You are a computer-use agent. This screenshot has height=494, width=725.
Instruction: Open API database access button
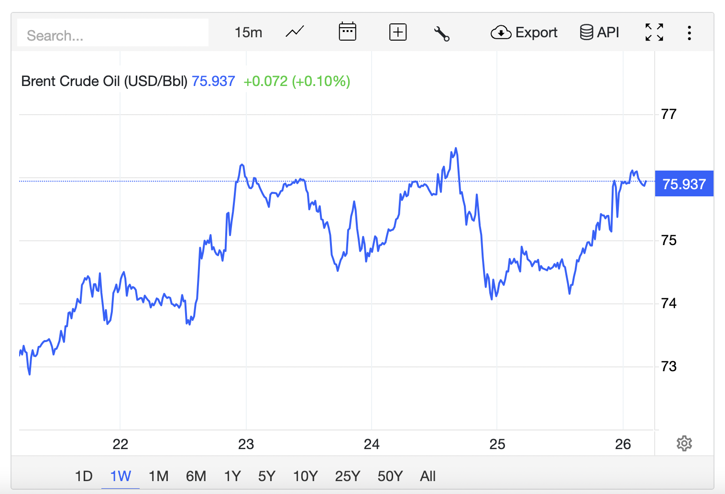600,32
